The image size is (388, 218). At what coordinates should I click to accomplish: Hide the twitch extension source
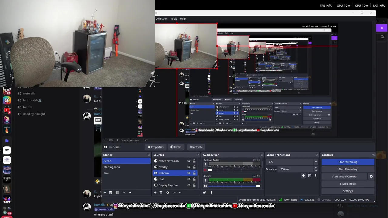click(x=189, y=161)
